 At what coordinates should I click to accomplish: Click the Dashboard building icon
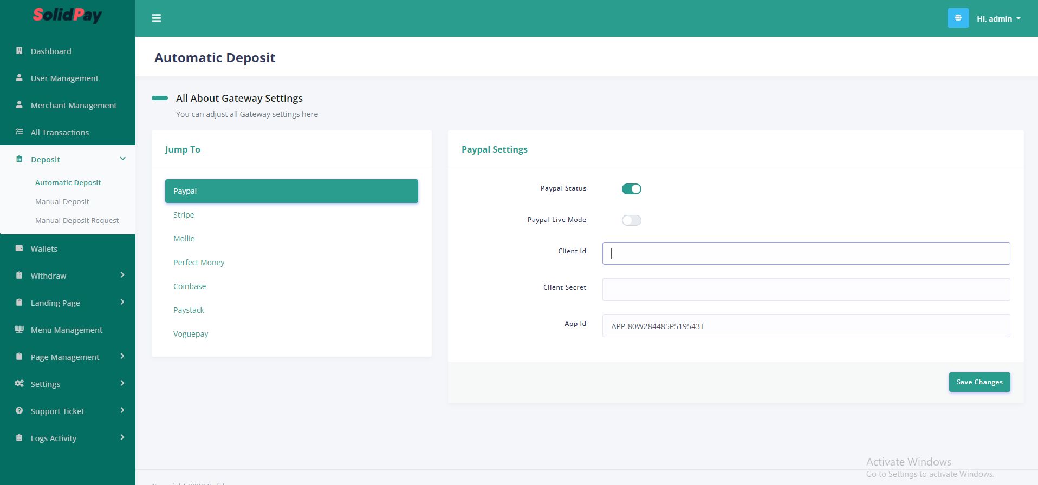(x=20, y=51)
